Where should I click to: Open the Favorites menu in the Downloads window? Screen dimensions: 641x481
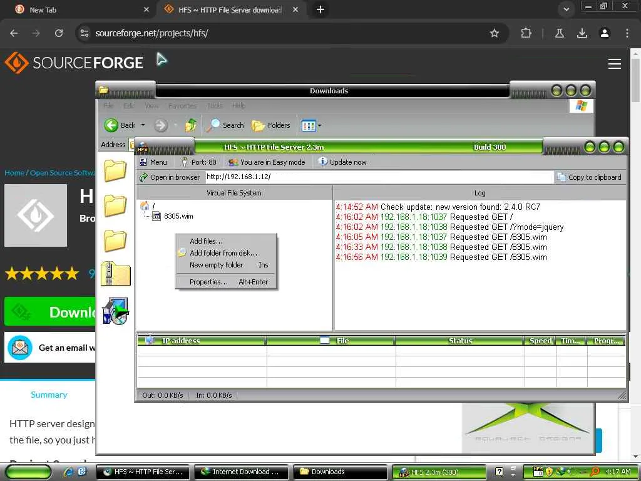182,105
